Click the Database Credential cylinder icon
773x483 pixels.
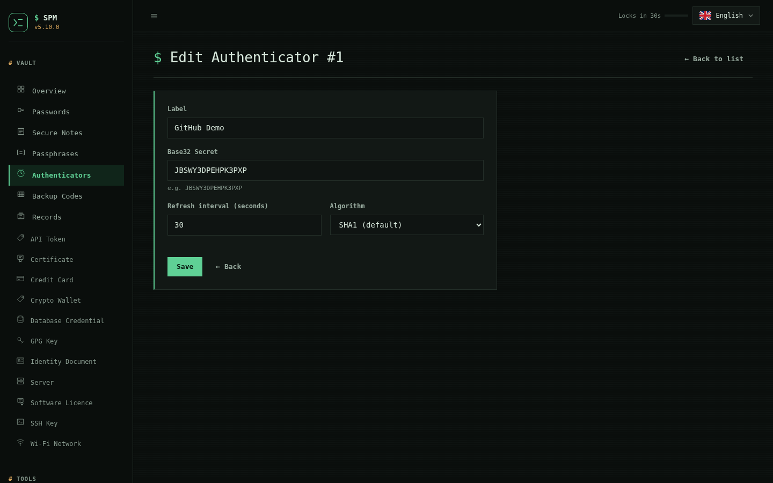[x=20, y=319]
